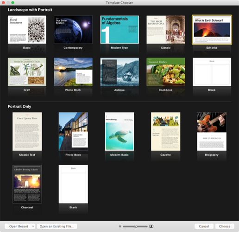Pick the portrait-only Blank template
This screenshot has width=239, height=232.
tap(73, 184)
